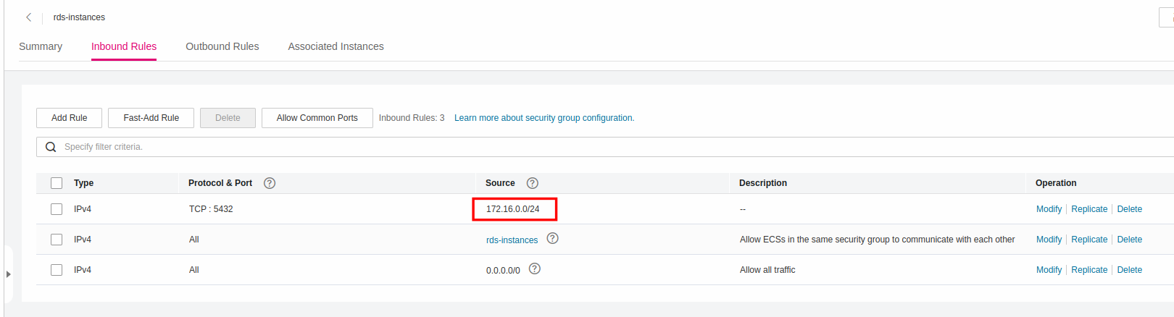Click help icon beside 0.0.0.0/0 source

tap(535, 269)
